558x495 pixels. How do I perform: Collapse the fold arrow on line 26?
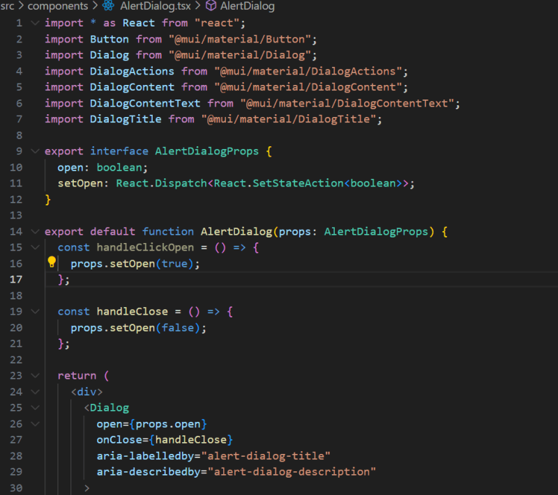[x=36, y=424]
